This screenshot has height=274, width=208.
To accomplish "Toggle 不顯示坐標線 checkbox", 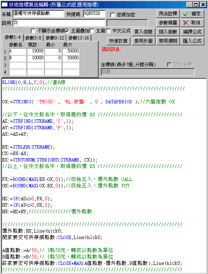I will pyautogui.click(x=33, y=31).
